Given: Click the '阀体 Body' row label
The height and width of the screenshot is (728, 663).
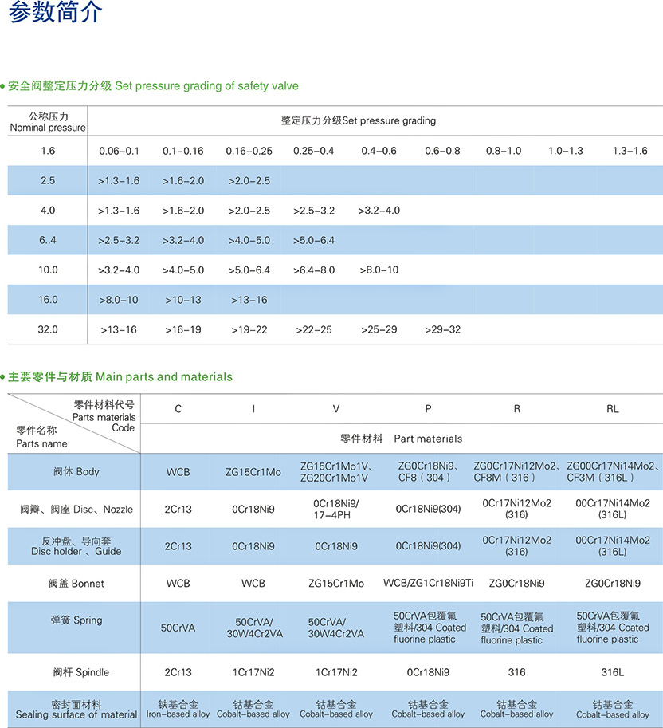Looking at the screenshot, I should click(x=76, y=472).
